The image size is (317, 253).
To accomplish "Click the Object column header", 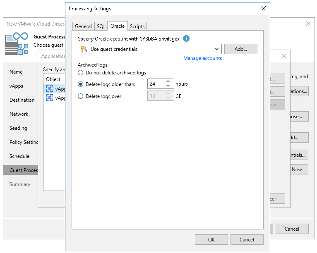I will click(x=53, y=79).
